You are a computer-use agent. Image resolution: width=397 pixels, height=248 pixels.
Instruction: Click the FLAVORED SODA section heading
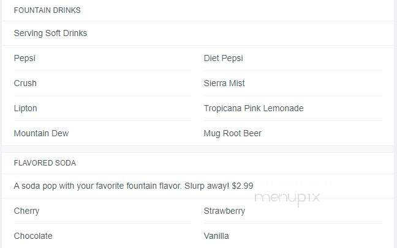[45, 163]
